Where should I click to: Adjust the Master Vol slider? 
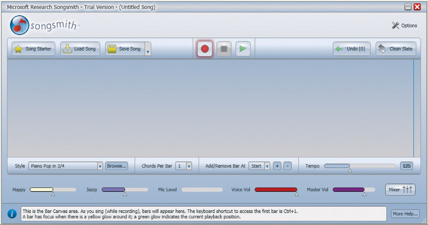tap(354, 190)
